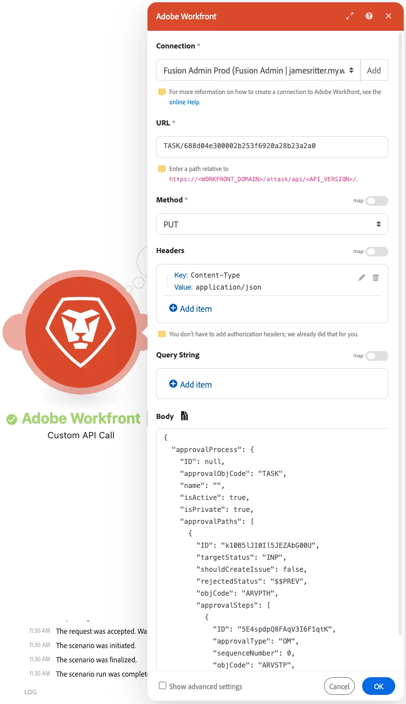Click the 'scenario run was completed' log entry

[101, 674]
